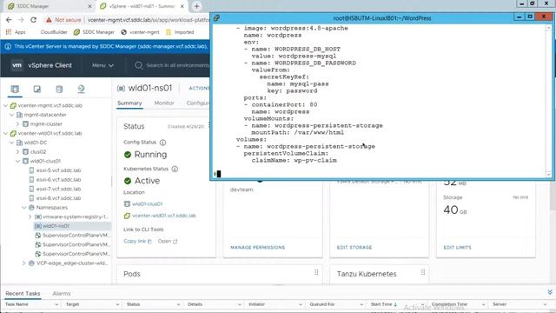Close the SDDC Manager tab
This screenshot has width=556, height=313.
89,6
